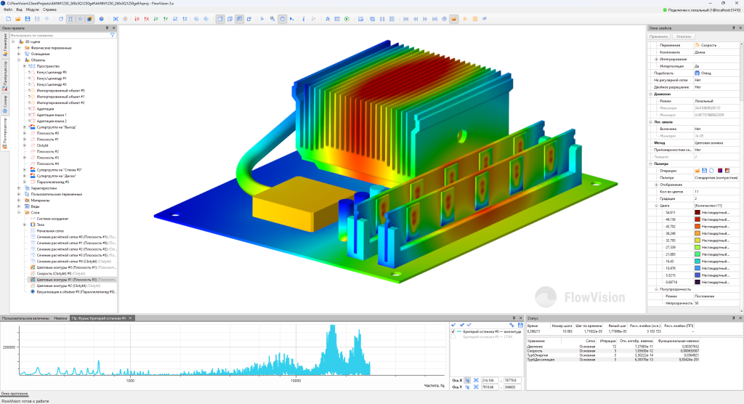The height and width of the screenshot is (404, 744).
Task: Click the blue swatch for value 10.976
Action: (x=697, y=268)
